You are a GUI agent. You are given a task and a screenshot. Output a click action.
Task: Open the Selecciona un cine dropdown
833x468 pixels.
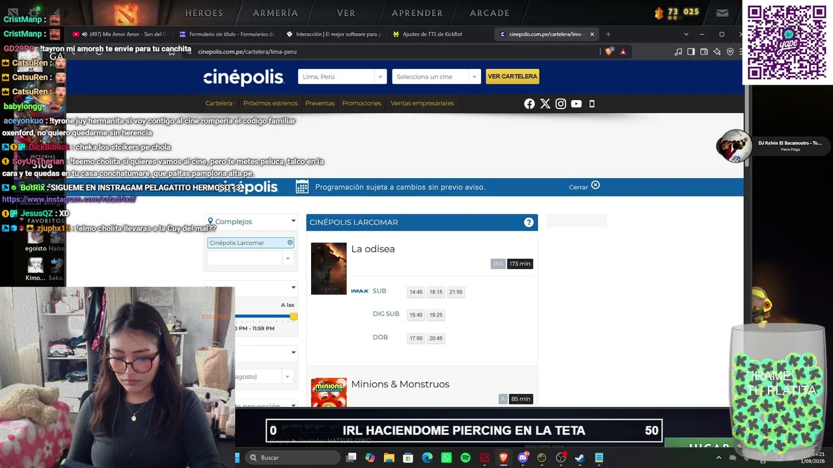tap(437, 77)
